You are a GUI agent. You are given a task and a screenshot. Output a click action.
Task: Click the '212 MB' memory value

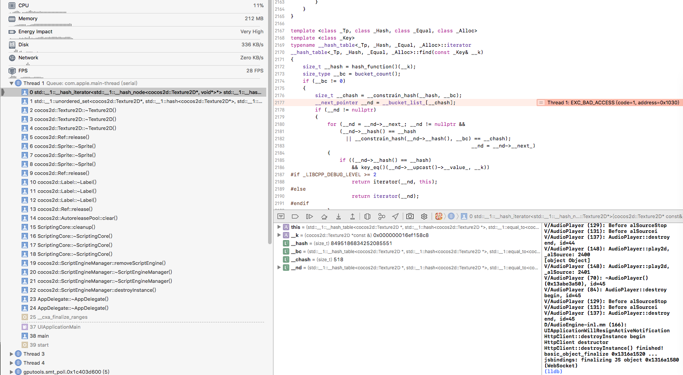pyautogui.click(x=254, y=19)
